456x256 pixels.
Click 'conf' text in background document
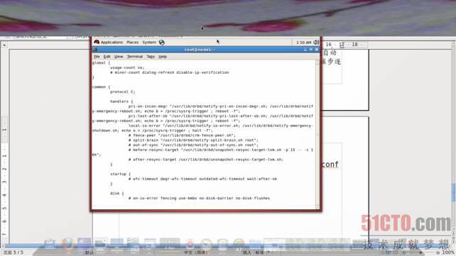(x=330, y=165)
